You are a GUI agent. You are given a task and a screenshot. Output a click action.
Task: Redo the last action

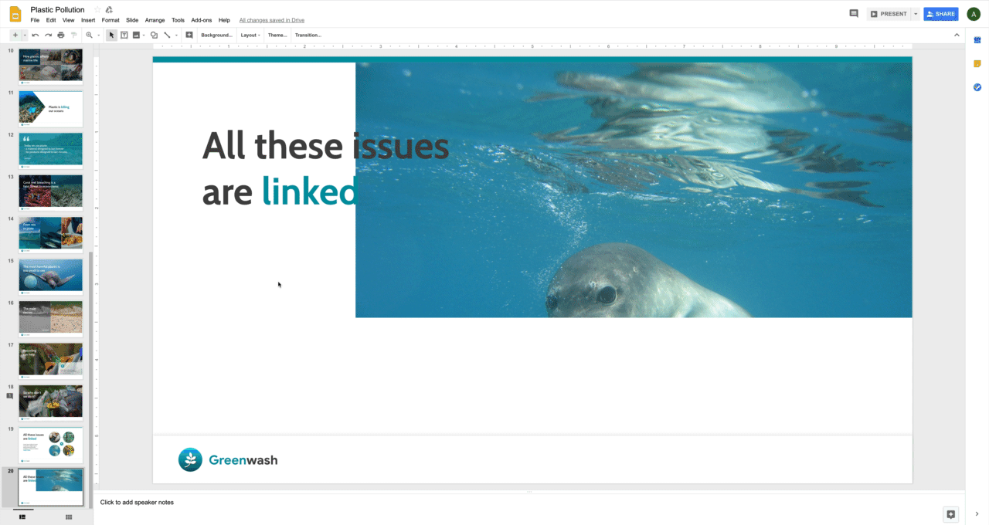click(48, 35)
